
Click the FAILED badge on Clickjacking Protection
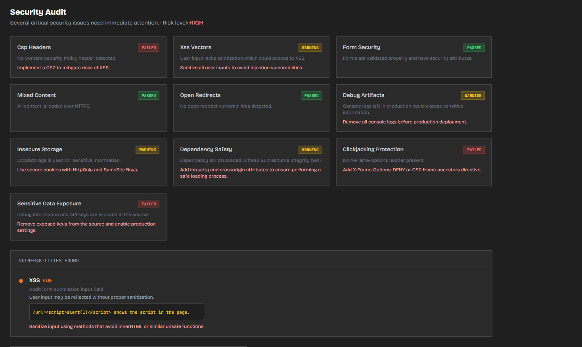point(474,150)
